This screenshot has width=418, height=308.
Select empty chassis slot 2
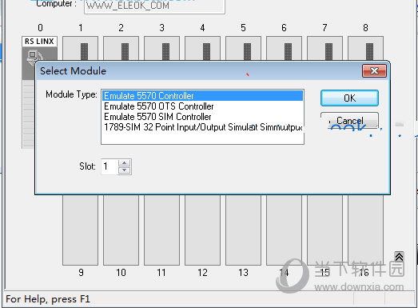point(121,48)
